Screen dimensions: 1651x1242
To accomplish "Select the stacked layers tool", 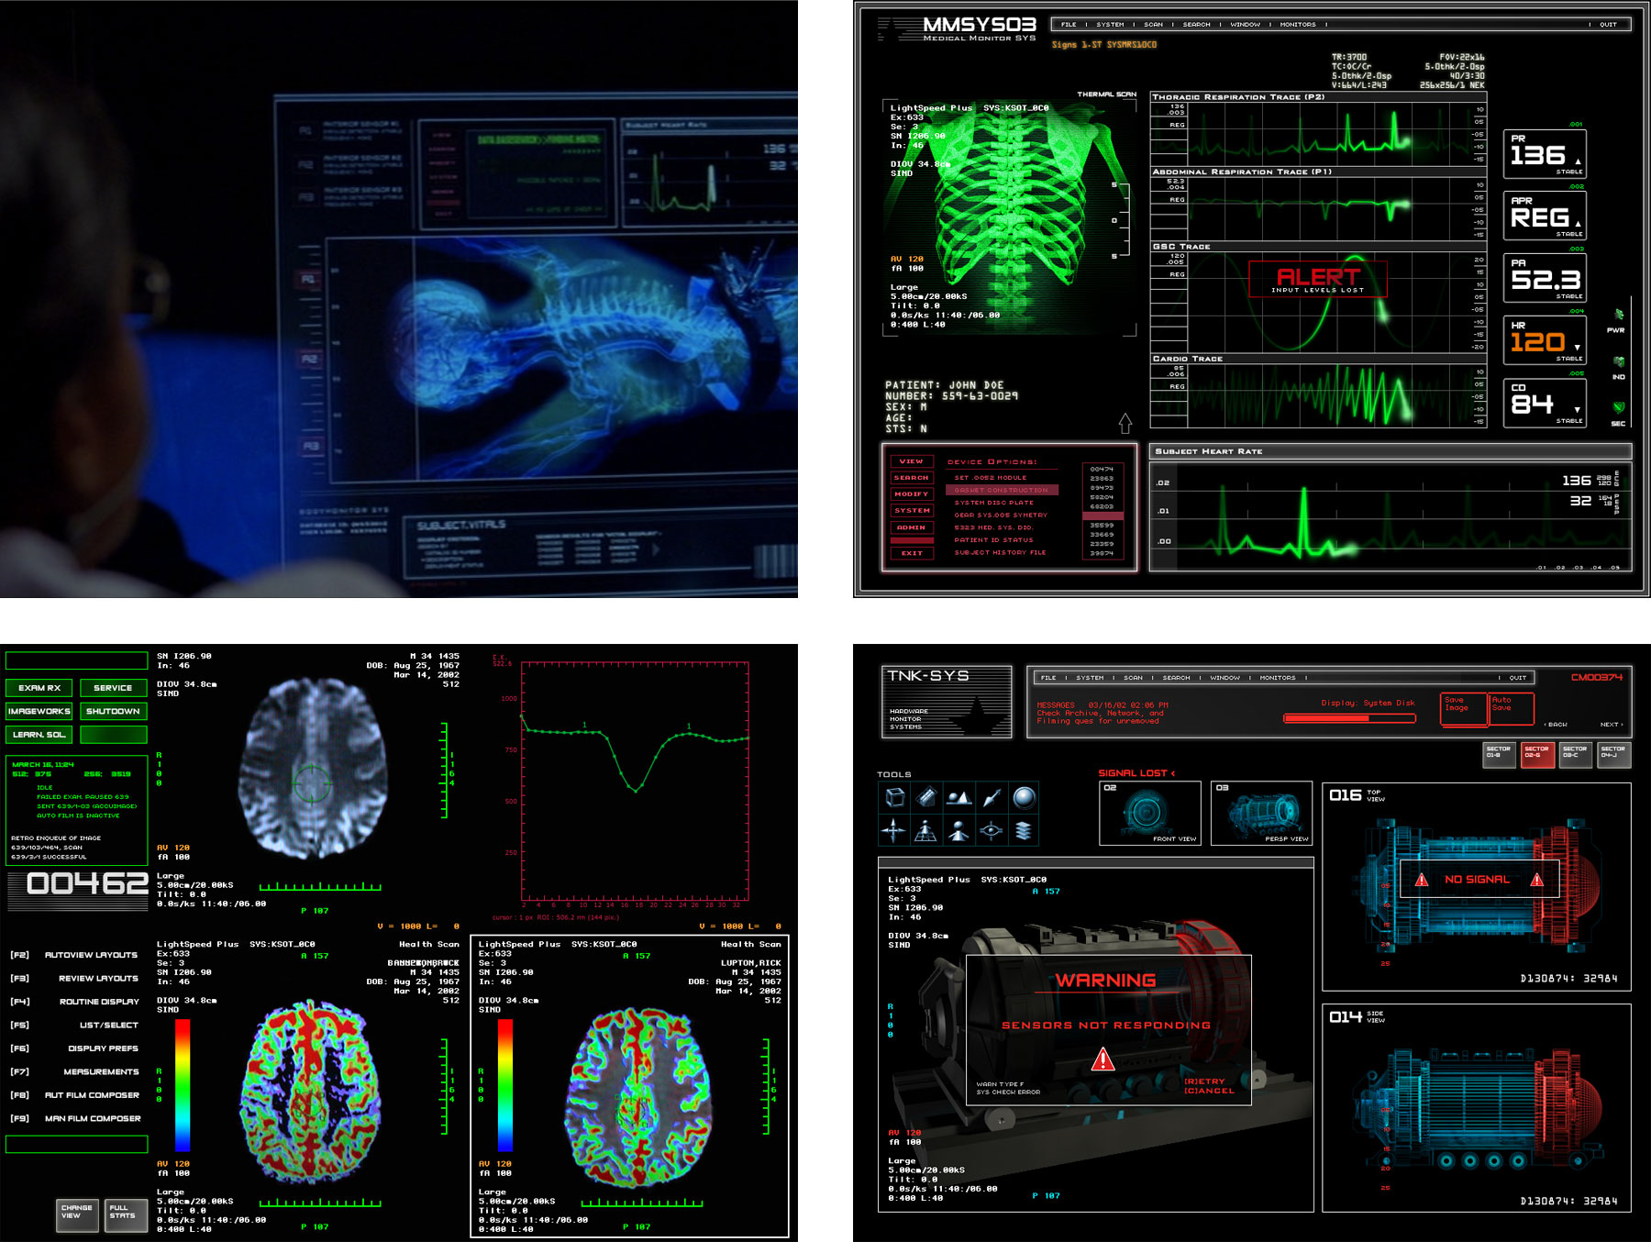I will click(1024, 831).
